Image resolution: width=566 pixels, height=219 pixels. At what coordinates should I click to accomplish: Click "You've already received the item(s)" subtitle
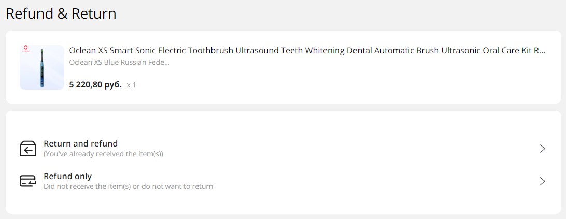103,154
